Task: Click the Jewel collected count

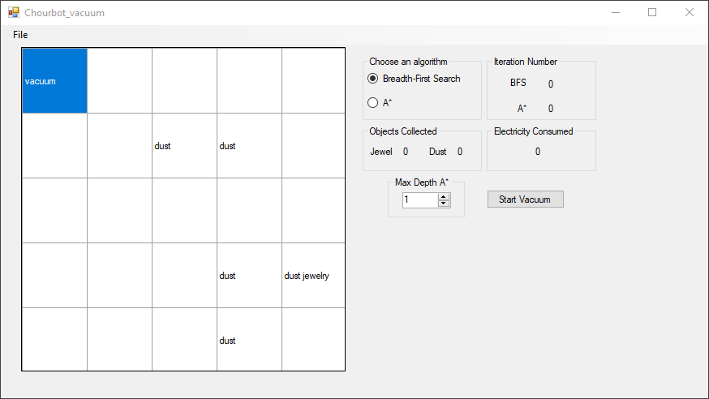Action: pos(406,152)
